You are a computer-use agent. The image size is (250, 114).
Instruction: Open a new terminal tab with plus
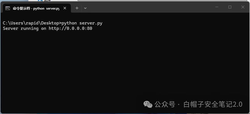(77, 8)
